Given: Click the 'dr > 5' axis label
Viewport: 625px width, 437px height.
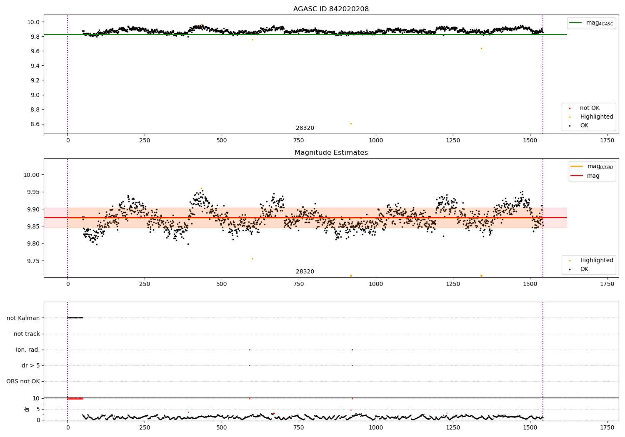Looking at the screenshot, I should pos(31,365).
